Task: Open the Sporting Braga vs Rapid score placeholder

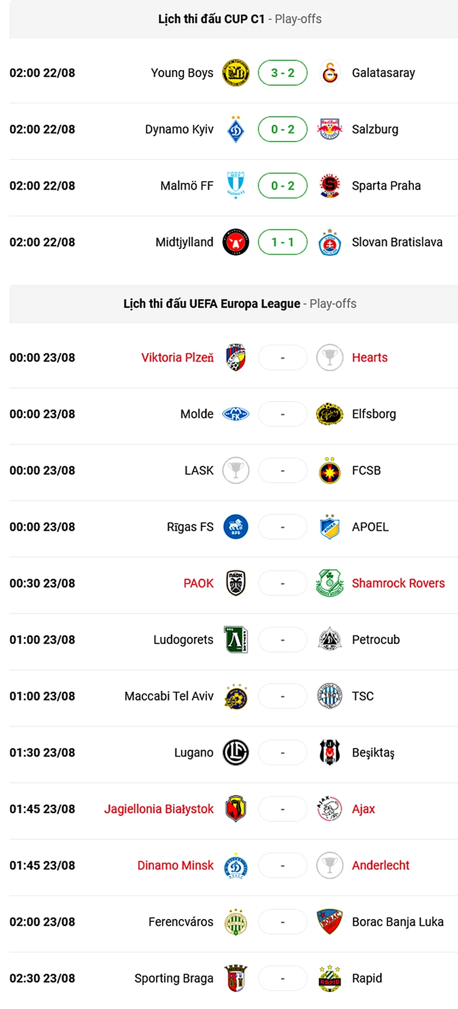Action: pyautogui.click(x=283, y=978)
